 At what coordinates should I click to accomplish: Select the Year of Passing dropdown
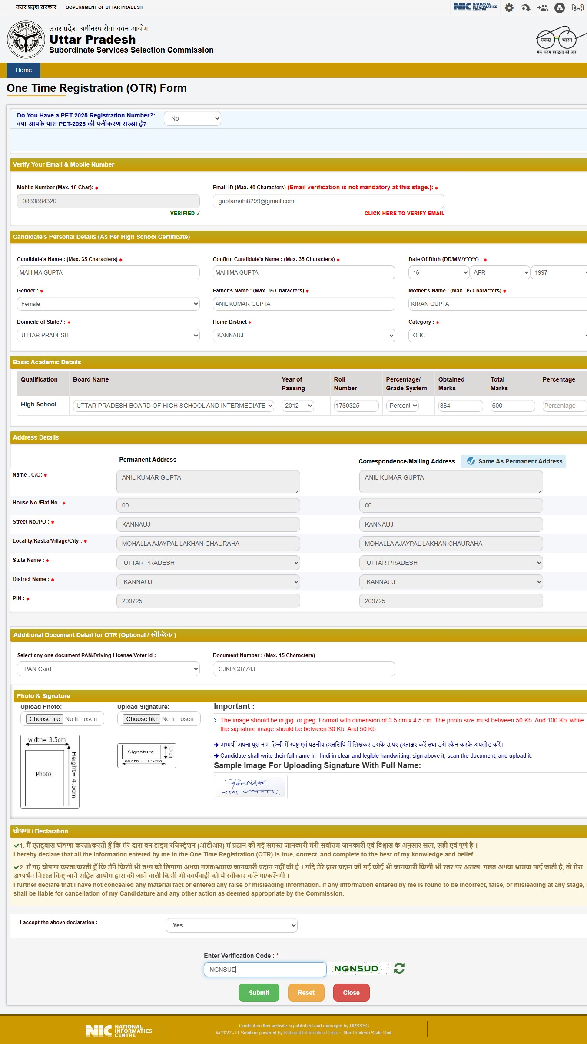298,406
